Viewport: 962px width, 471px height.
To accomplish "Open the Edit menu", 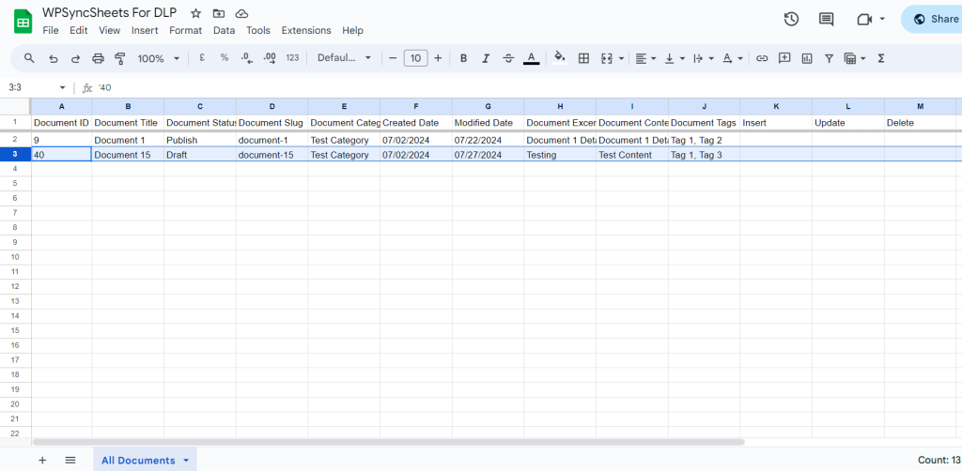I will [x=79, y=30].
